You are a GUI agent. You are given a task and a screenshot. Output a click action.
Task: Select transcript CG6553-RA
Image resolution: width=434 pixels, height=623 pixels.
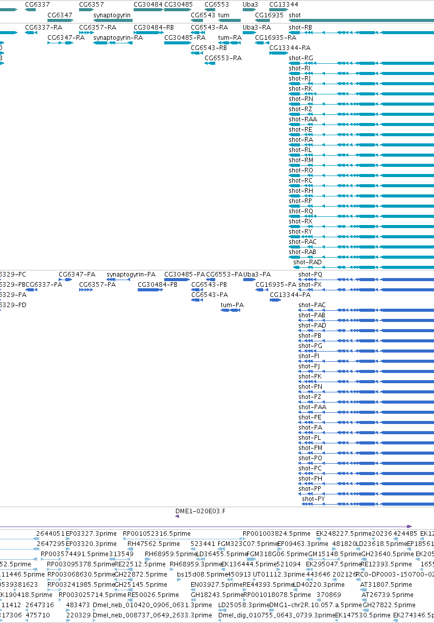coord(223,58)
